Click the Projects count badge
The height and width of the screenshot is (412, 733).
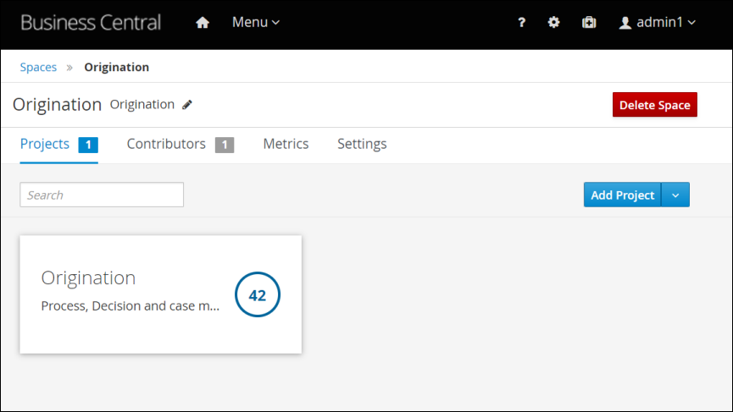coord(88,145)
